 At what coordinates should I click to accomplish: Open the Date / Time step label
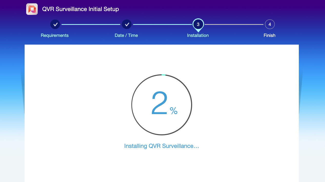(x=126, y=35)
